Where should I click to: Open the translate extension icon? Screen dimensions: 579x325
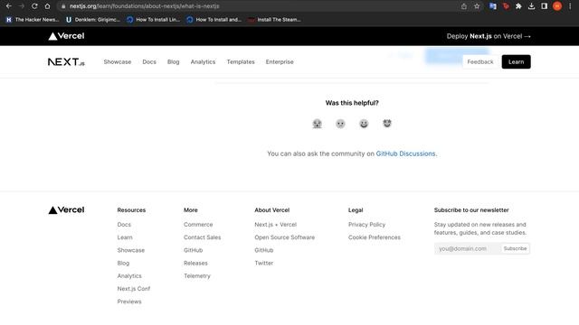[492, 6]
